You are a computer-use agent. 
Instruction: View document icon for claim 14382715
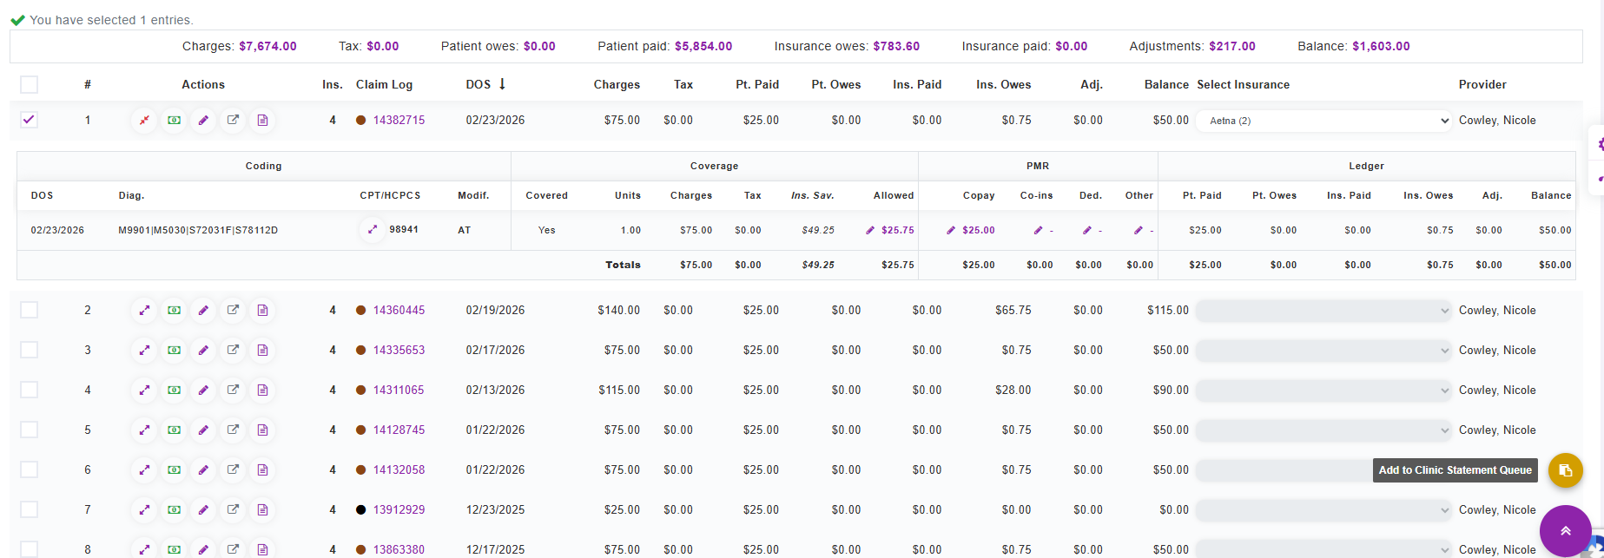[262, 121]
